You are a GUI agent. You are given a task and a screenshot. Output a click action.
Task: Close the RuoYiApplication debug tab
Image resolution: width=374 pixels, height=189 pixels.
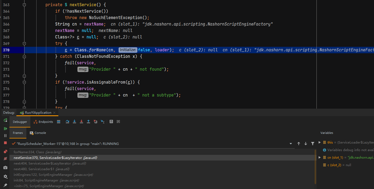(x=54, y=113)
